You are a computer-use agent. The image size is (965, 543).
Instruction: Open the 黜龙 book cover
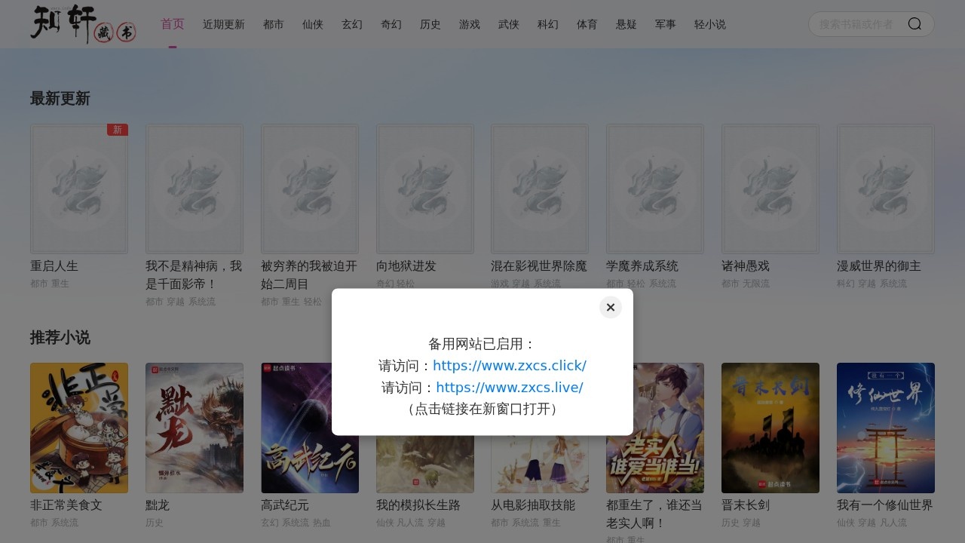pos(195,428)
